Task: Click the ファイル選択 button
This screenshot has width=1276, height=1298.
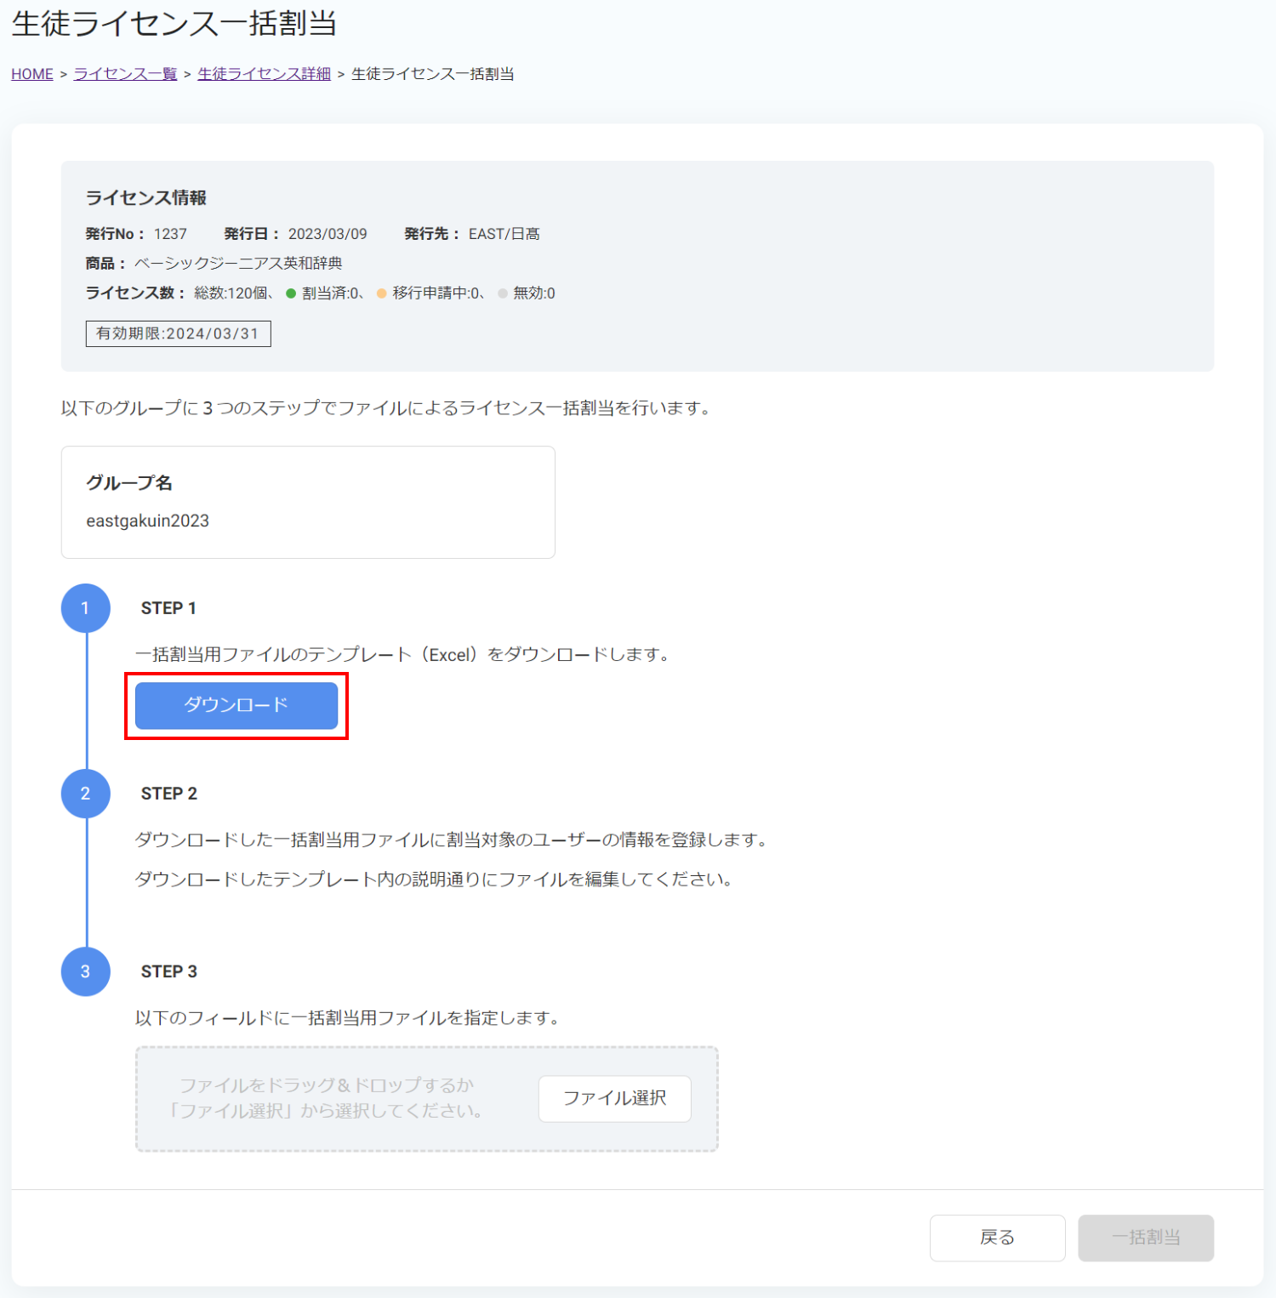Action: 615,1098
